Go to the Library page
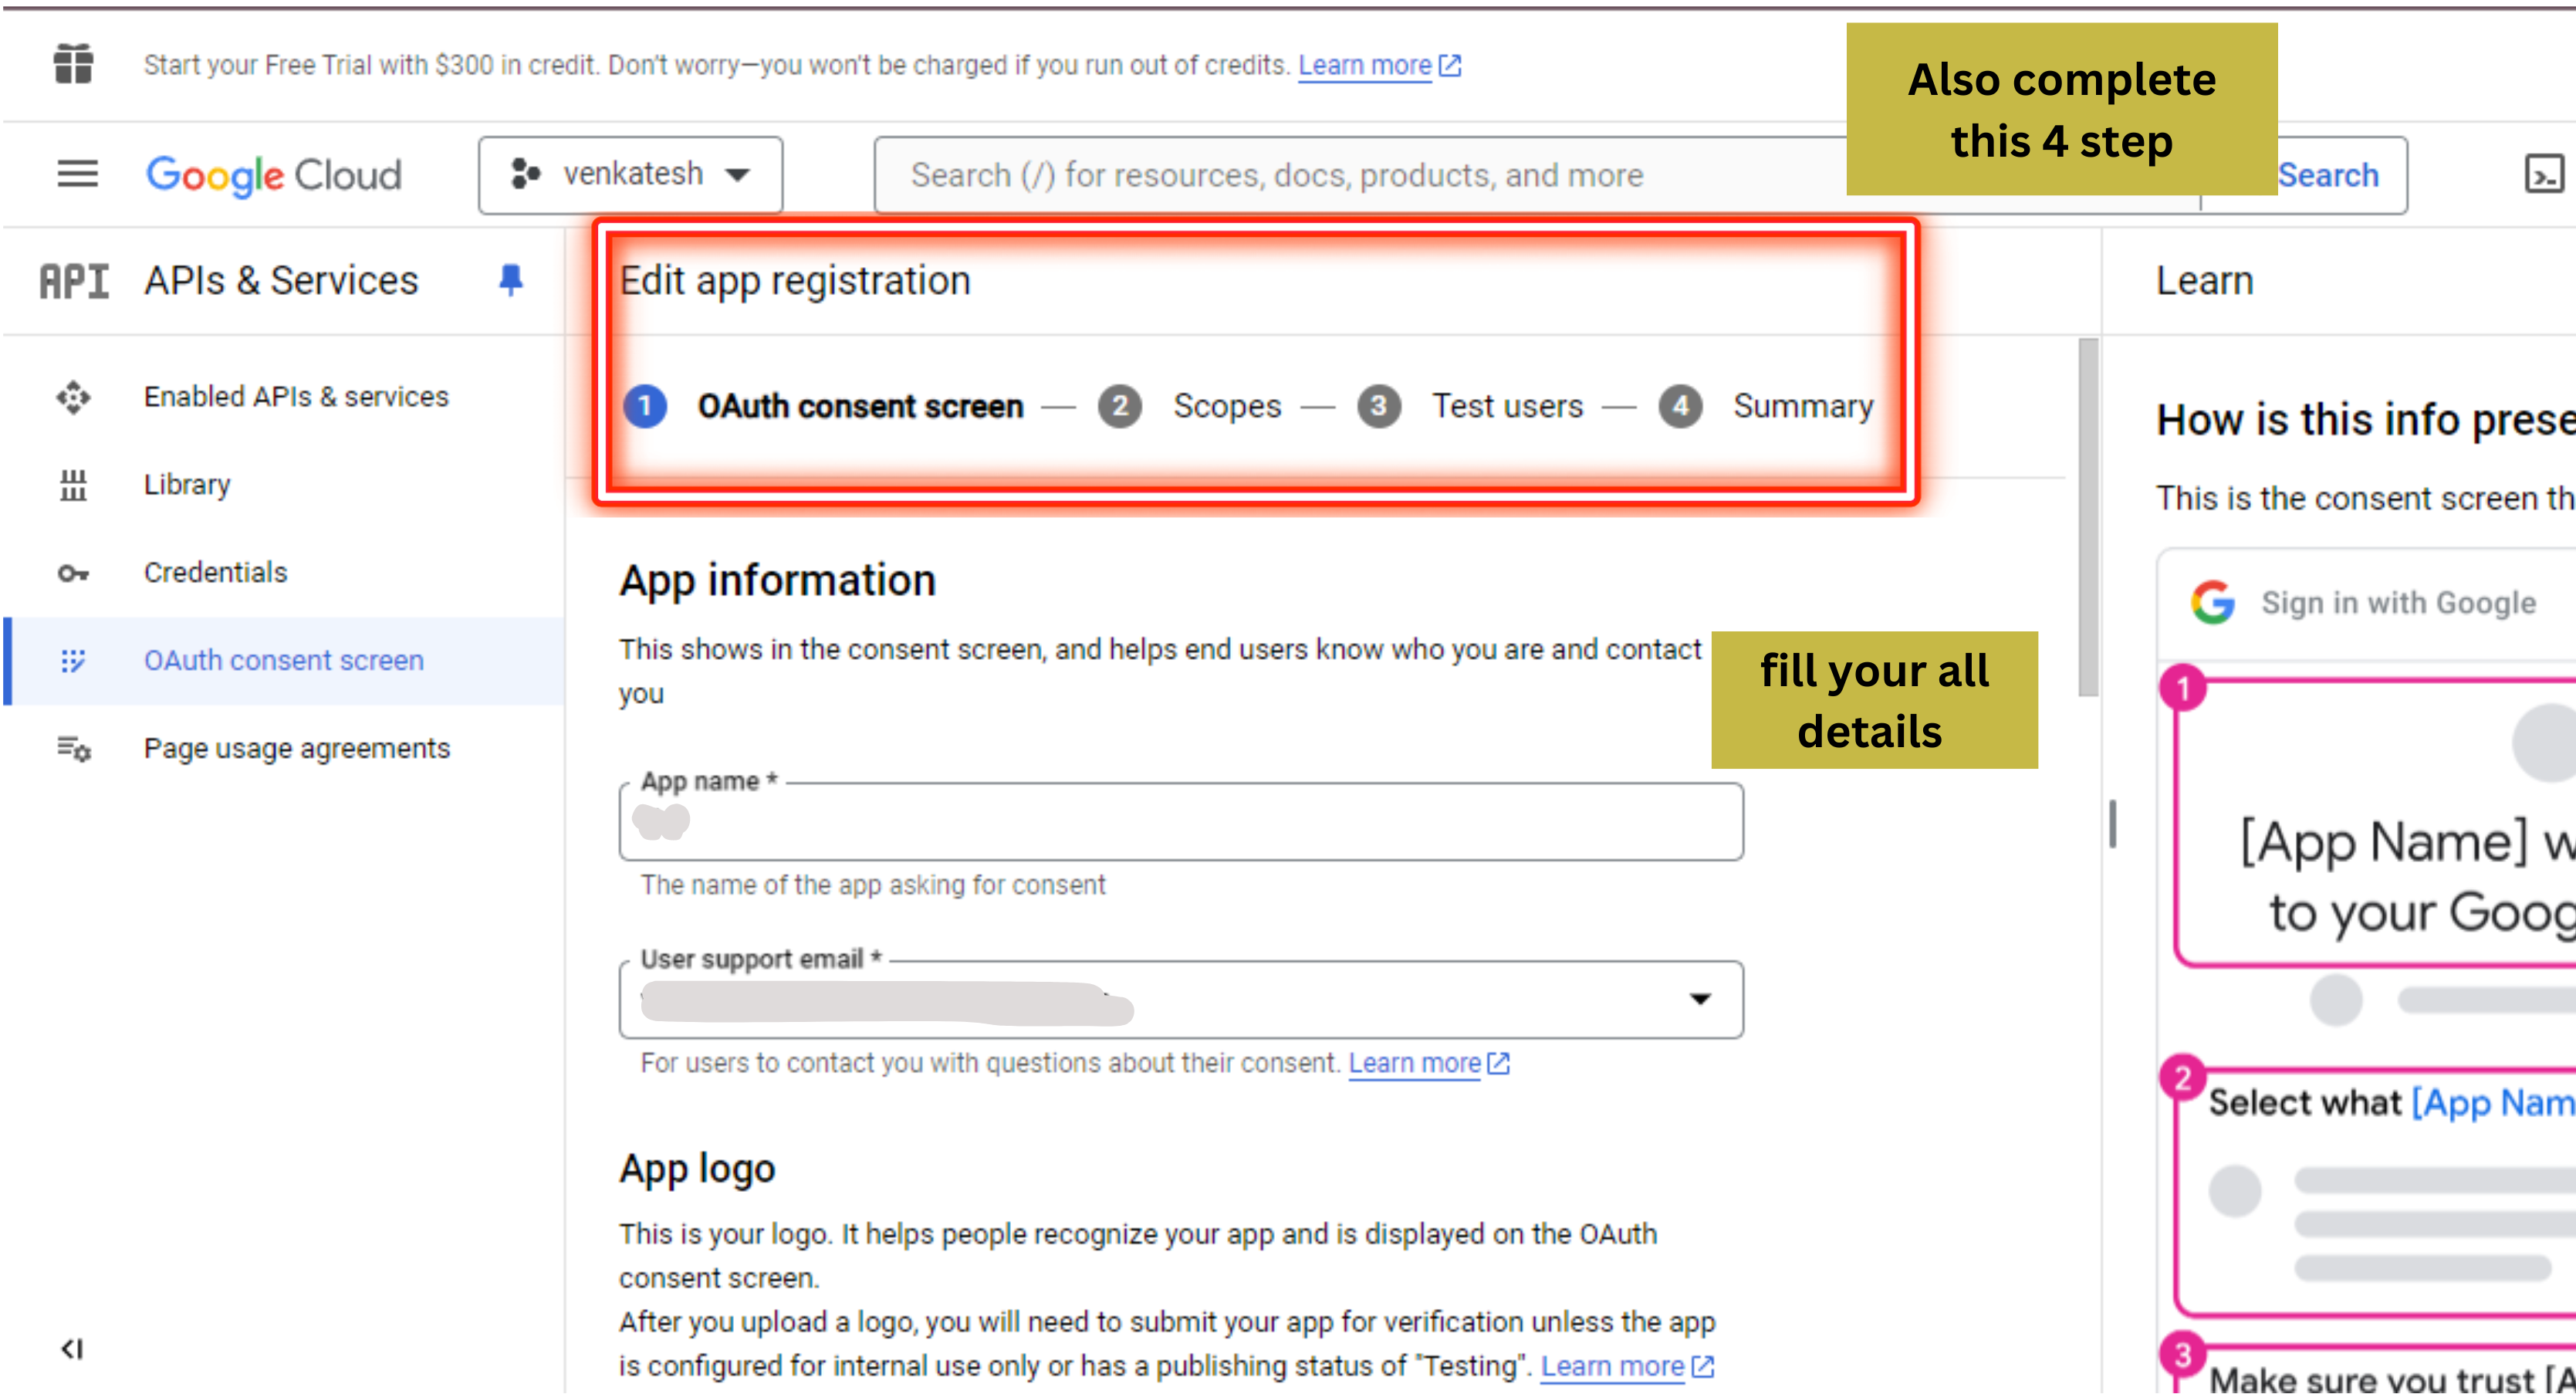The image size is (2576, 1394). tap(187, 485)
